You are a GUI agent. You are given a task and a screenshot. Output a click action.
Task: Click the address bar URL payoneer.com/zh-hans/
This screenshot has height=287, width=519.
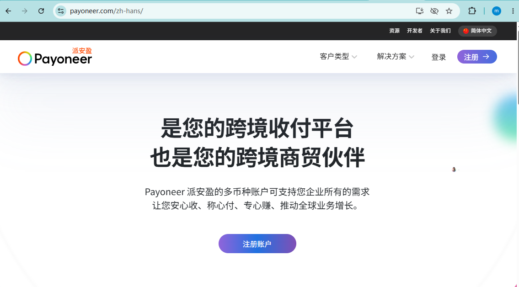point(106,11)
